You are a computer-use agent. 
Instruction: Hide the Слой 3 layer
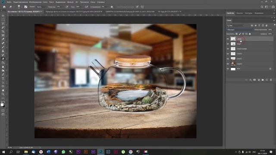(228, 54)
